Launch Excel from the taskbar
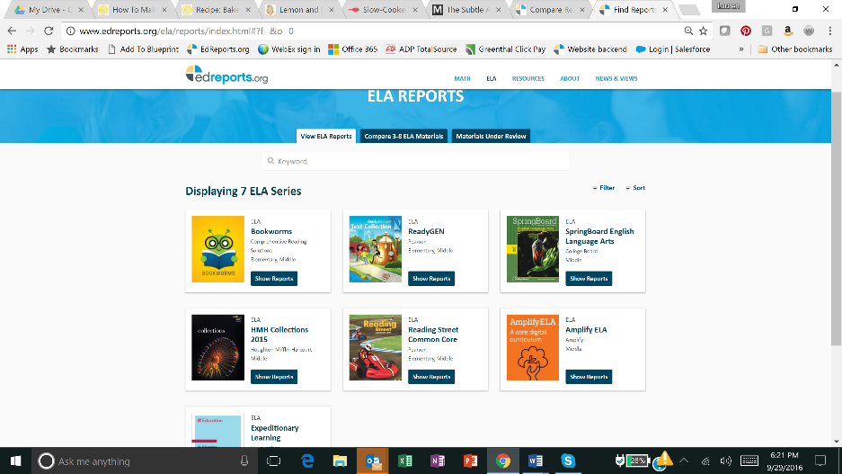842x474 pixels. [x=404, y=461]
